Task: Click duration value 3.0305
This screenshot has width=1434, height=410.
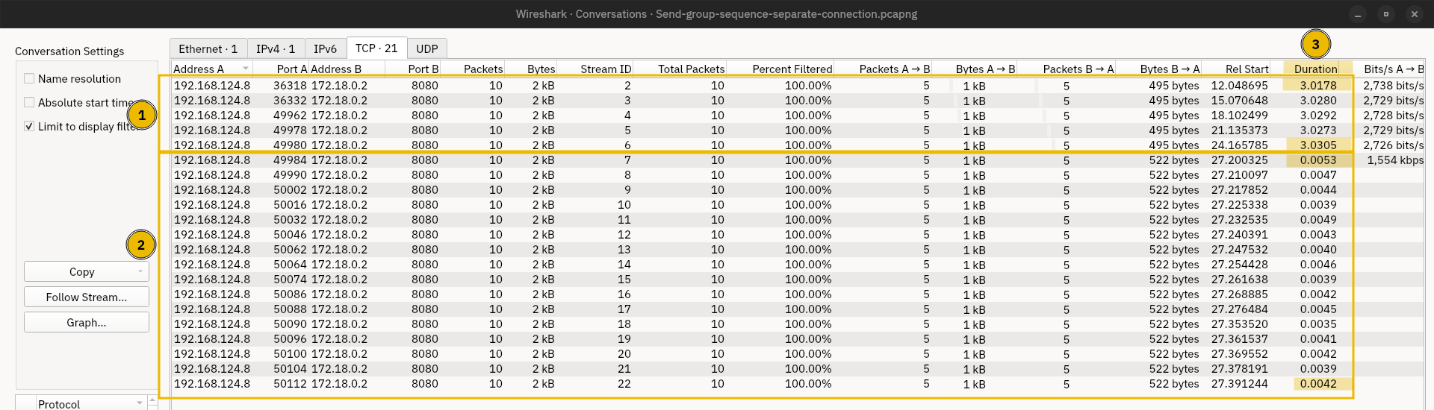Action: click(1318, 145)
